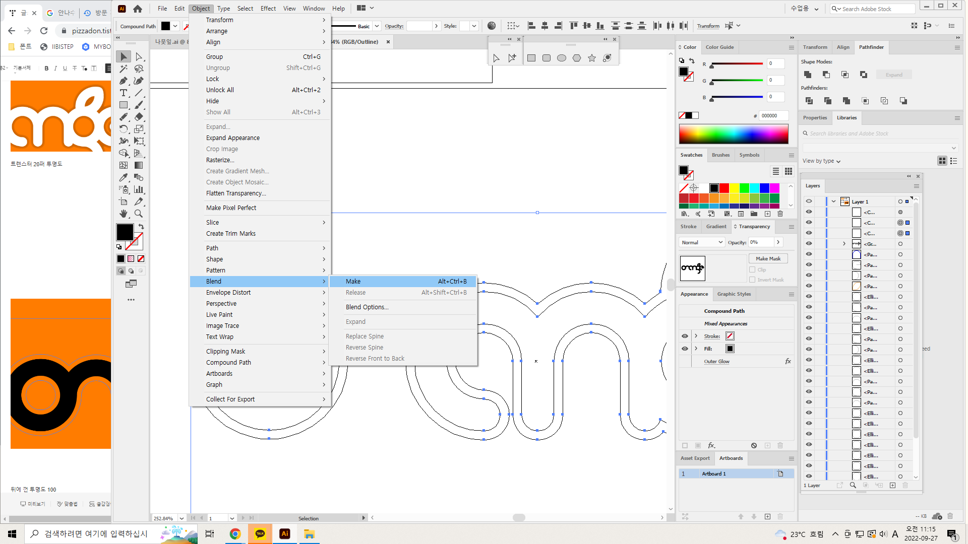Select the Perspective Grid tool
This screenshot has height=544, width=968.
[139, 154]
